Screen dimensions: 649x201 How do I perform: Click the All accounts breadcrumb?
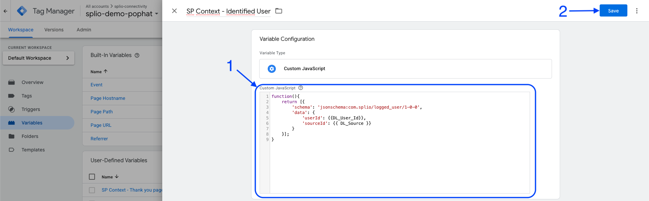point(97,6)
